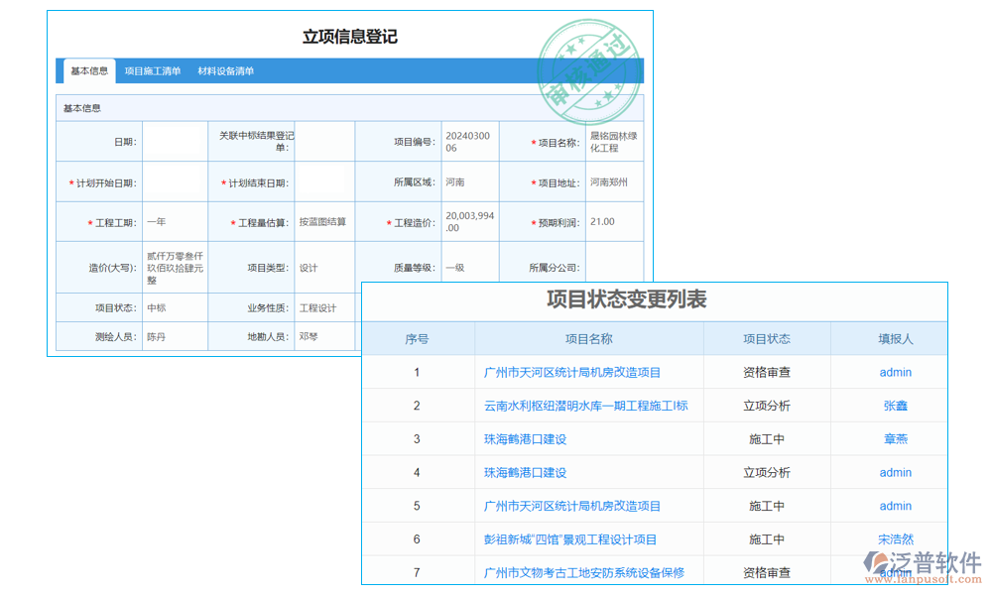Switch to the 项目施工清单 tab
Viewport: 992px width, 595px height.
coord(152,70)
